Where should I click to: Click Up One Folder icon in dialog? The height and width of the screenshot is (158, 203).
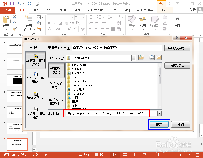(x=141, y=57)
